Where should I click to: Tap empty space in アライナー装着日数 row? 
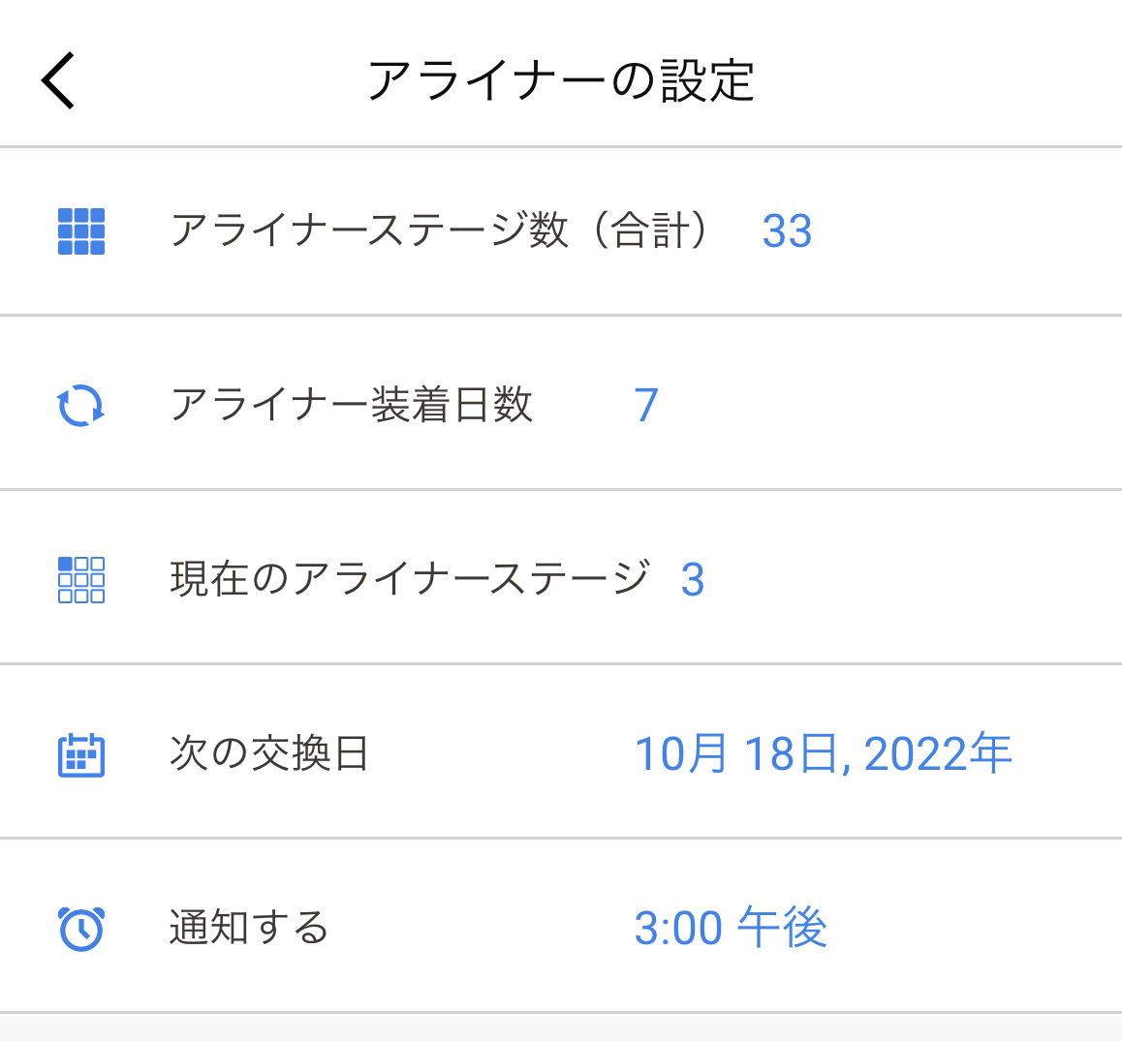pyautogui.click(x=888, y=405)
